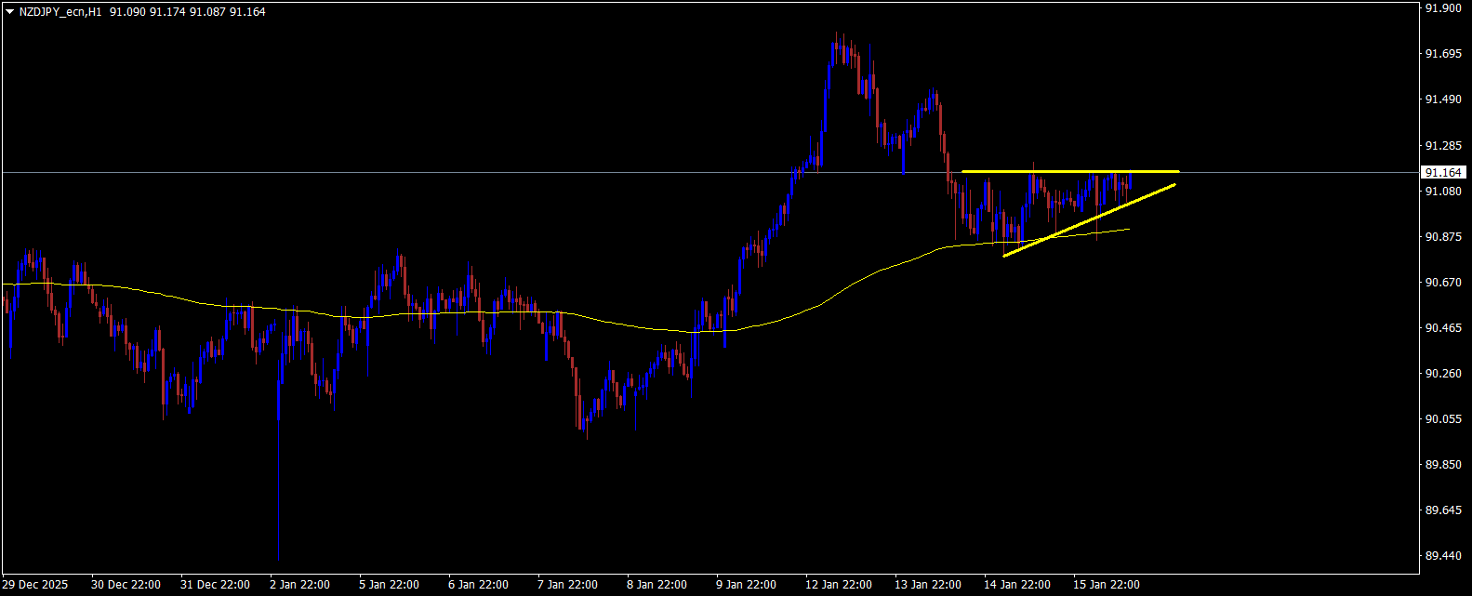Click the 90.670 price scale label
The height and width of the screenshot is (596, 1472).
tap(1444, 283)
